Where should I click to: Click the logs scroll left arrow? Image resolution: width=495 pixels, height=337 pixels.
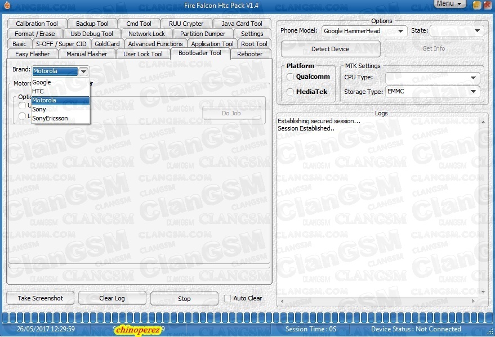(x=282, y=301)
